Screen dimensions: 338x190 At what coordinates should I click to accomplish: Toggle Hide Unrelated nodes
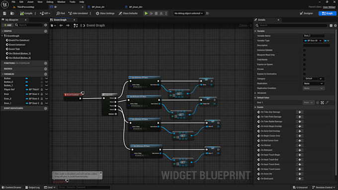click(x=78, y=13)
